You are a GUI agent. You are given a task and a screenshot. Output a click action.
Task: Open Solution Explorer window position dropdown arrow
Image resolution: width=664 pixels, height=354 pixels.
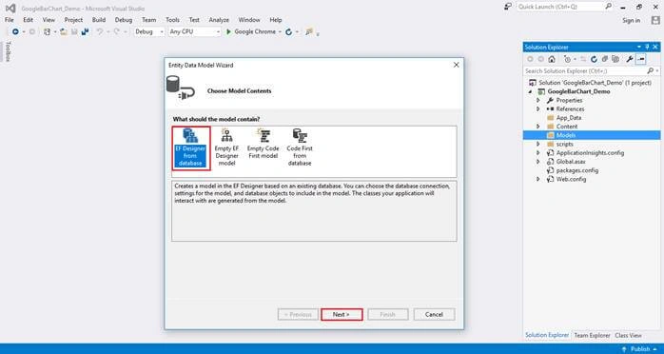639,47
